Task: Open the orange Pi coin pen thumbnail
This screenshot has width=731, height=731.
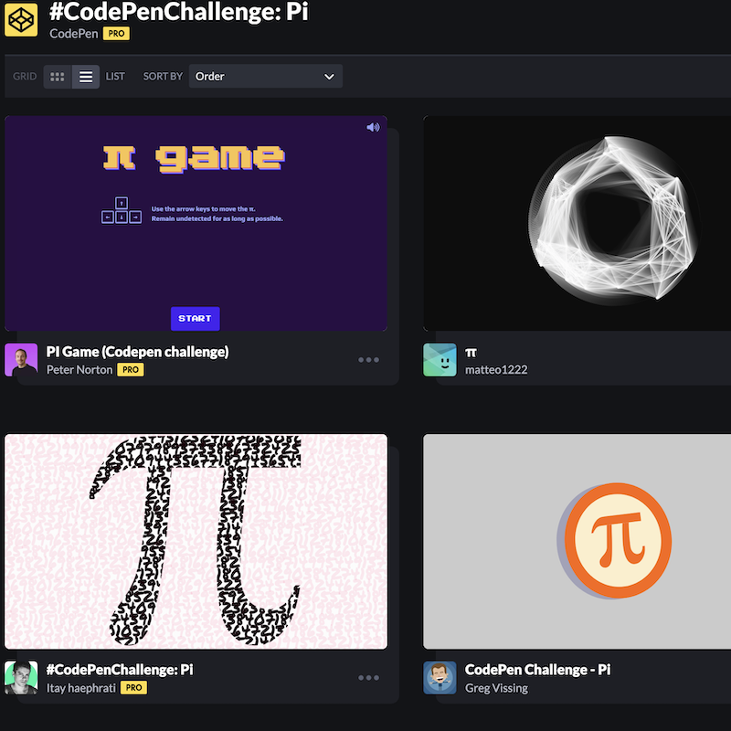Action: pos(577,541)
